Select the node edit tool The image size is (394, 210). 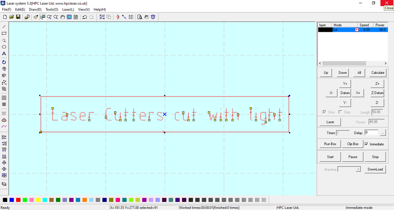(4, 82)
